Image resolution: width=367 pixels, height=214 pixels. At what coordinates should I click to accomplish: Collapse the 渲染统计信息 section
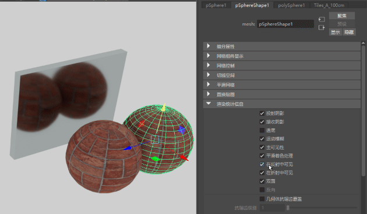coord(282,104)
